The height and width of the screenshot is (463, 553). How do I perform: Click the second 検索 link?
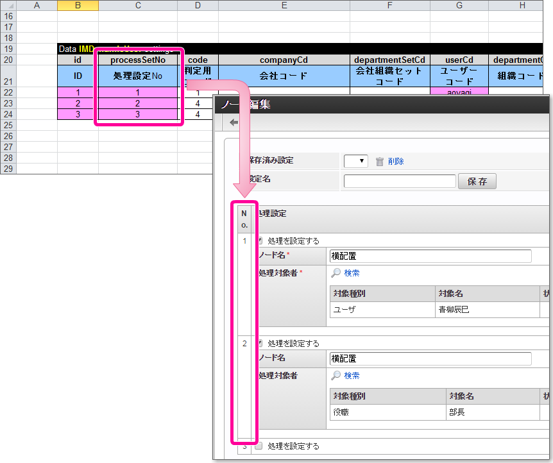(x=352, y=376)
